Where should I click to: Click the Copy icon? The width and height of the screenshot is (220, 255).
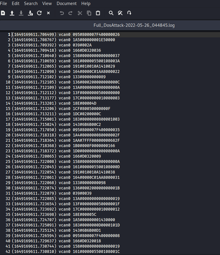(x=89, y=13)
